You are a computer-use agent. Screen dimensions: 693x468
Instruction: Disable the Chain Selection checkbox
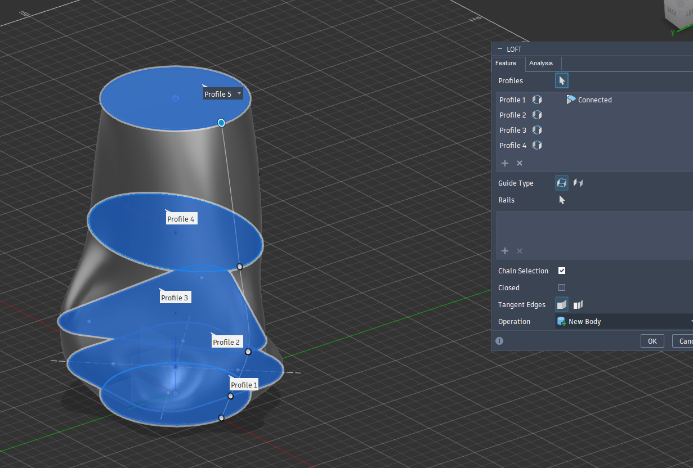click(x=562, y=271)
